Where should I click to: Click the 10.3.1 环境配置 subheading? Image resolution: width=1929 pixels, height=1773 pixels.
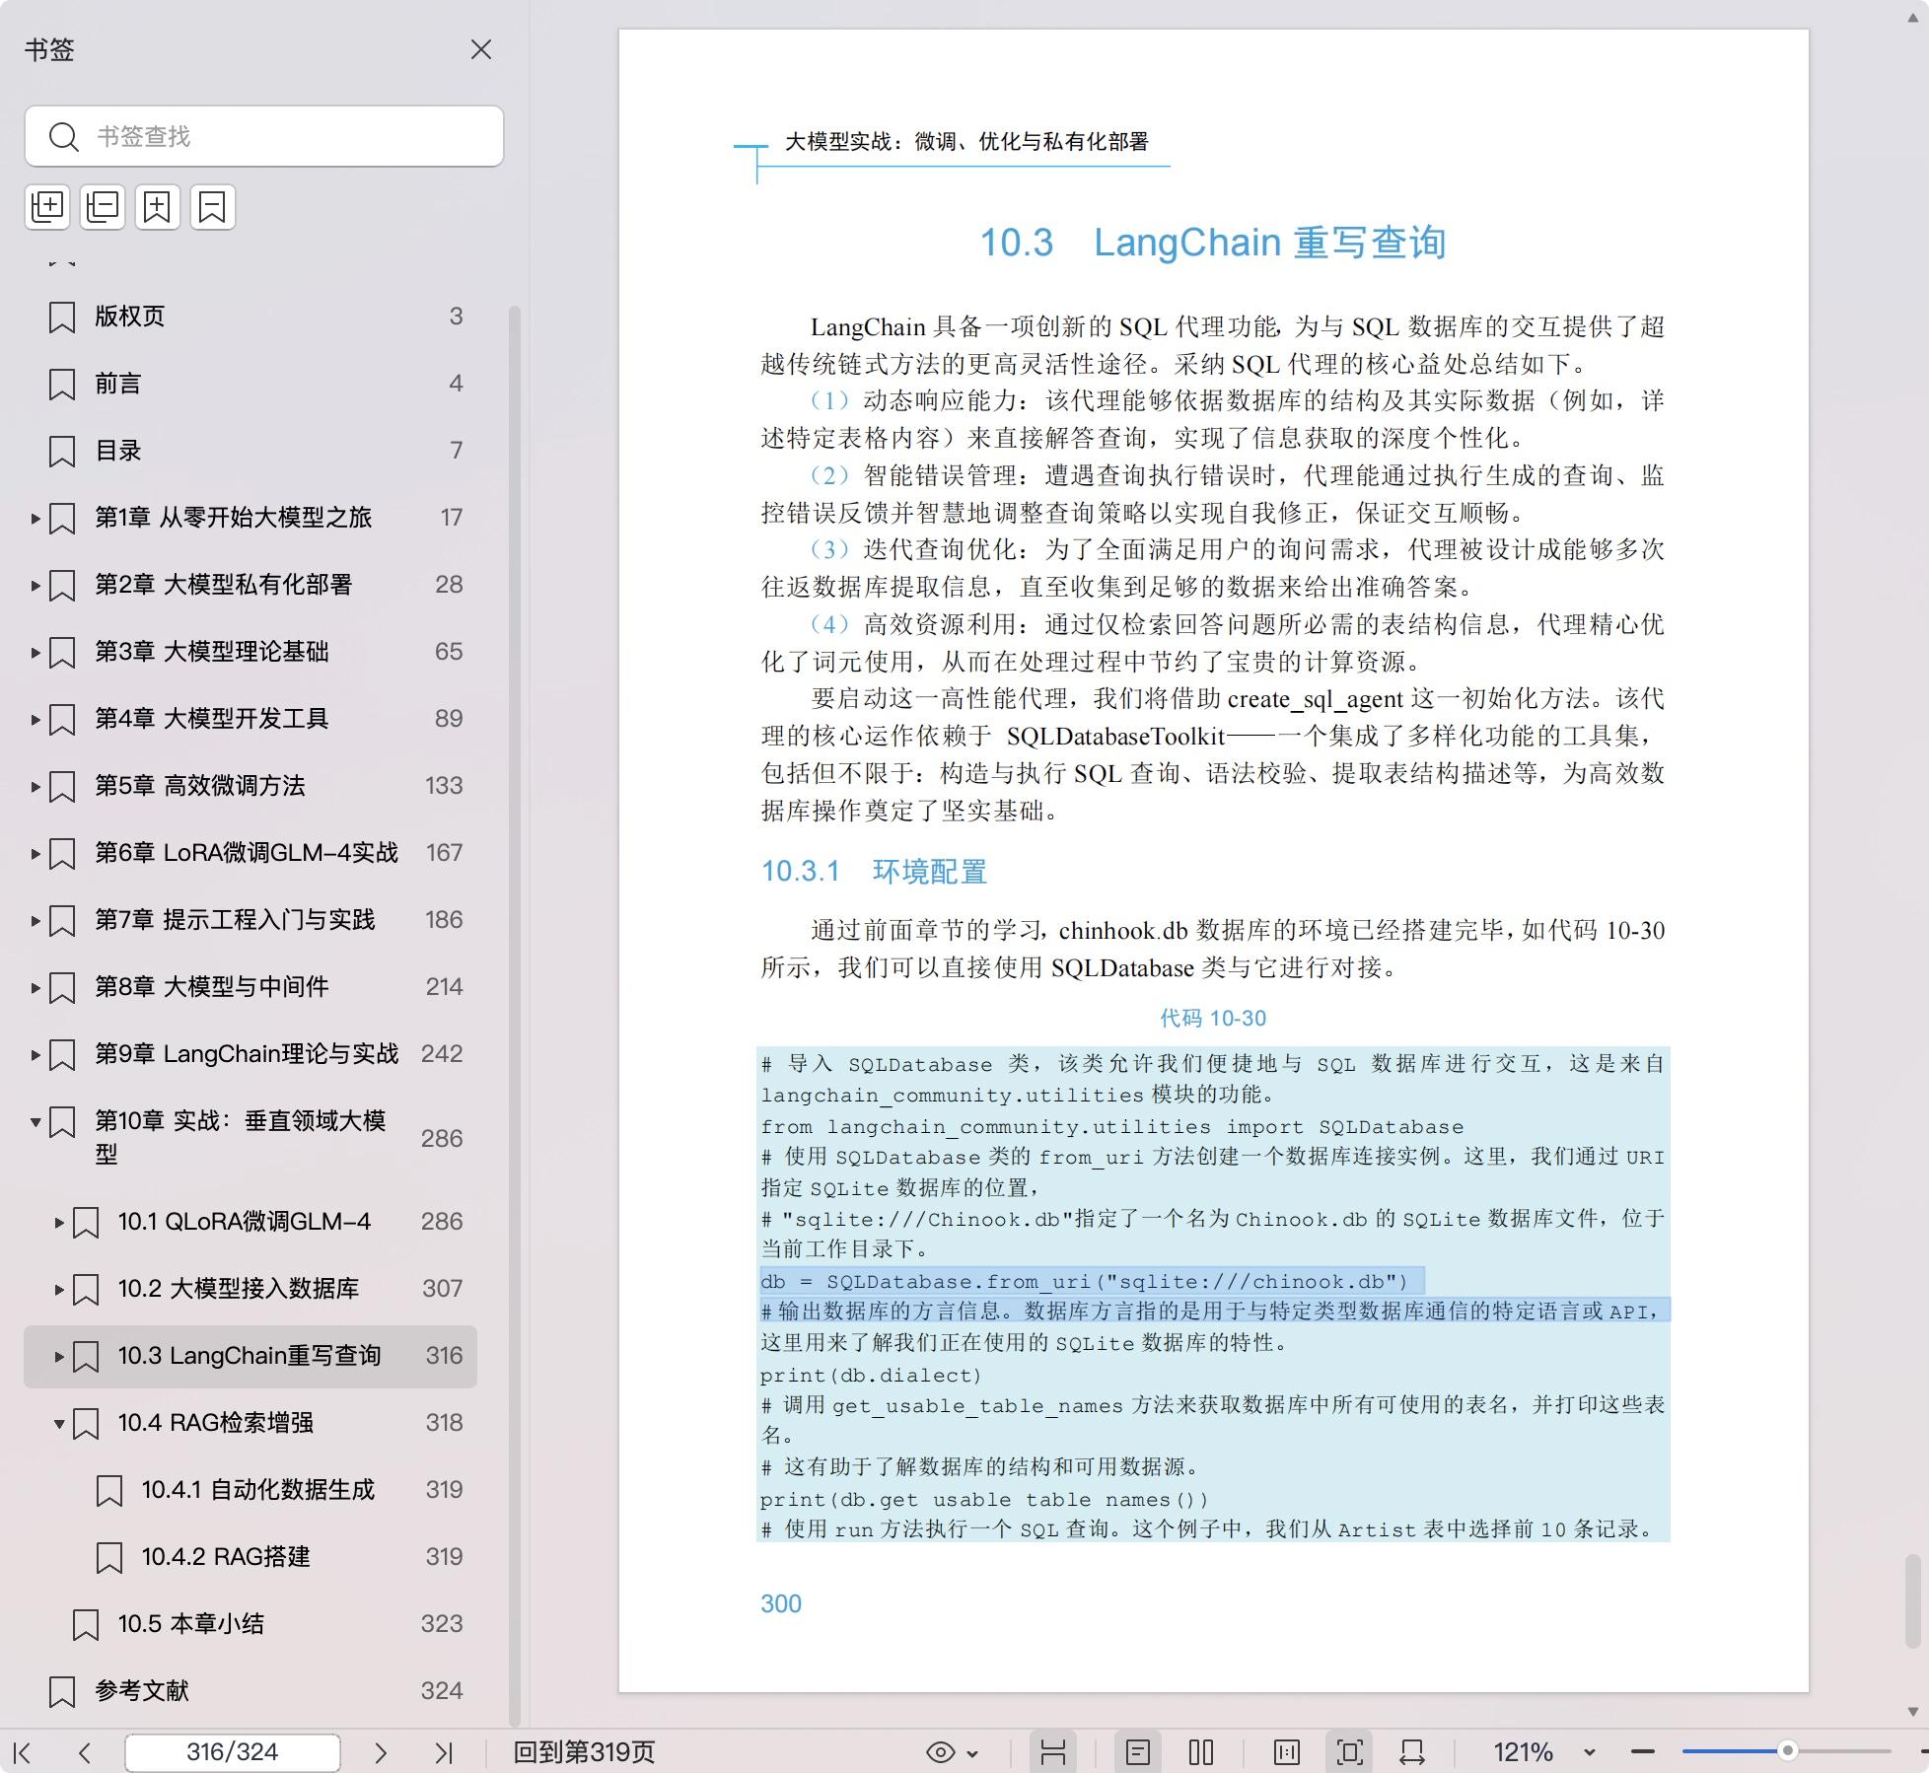[874, 872]
